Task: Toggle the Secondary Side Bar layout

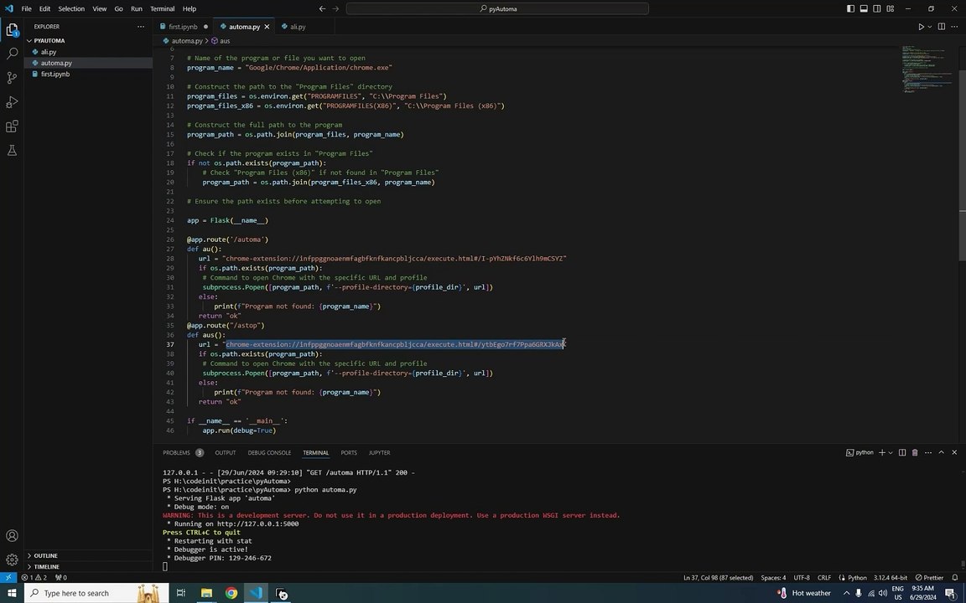Action: click(x=876, y=8)
